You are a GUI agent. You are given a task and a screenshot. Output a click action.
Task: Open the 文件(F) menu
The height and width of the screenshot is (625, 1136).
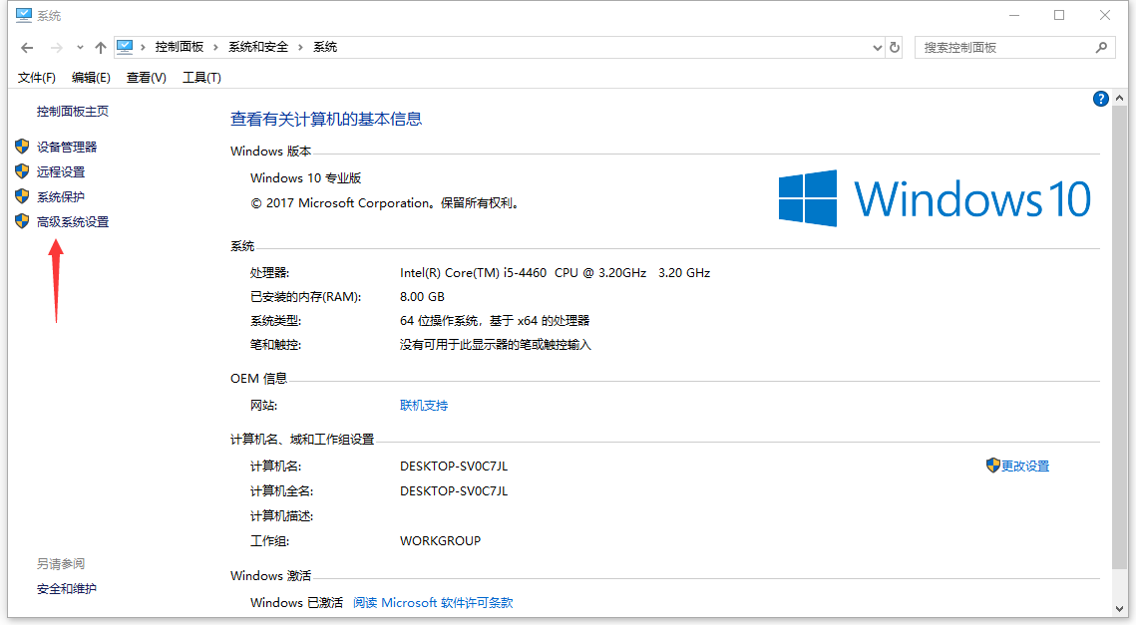[x=36, y=78]
